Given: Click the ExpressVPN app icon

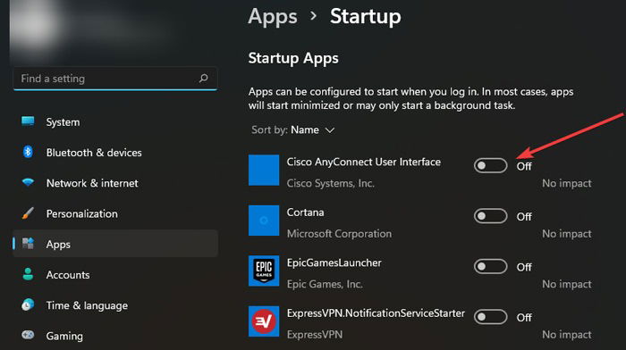Looking at the screenshot, I should [x=264, y=321].
